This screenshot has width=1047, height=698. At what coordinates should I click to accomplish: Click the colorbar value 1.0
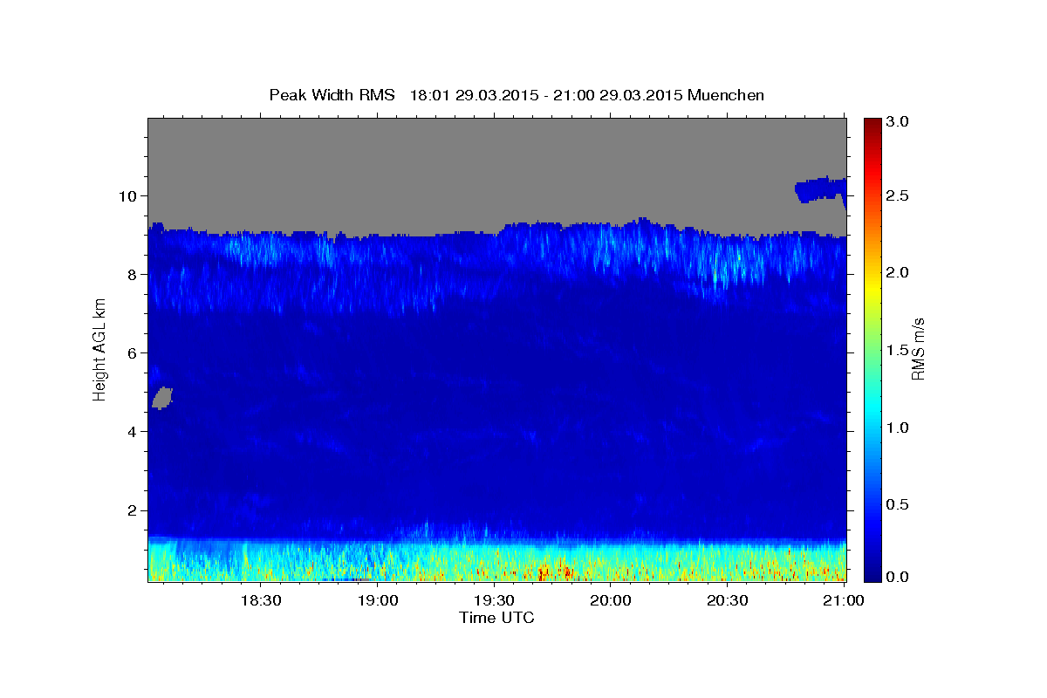[899, 428]
